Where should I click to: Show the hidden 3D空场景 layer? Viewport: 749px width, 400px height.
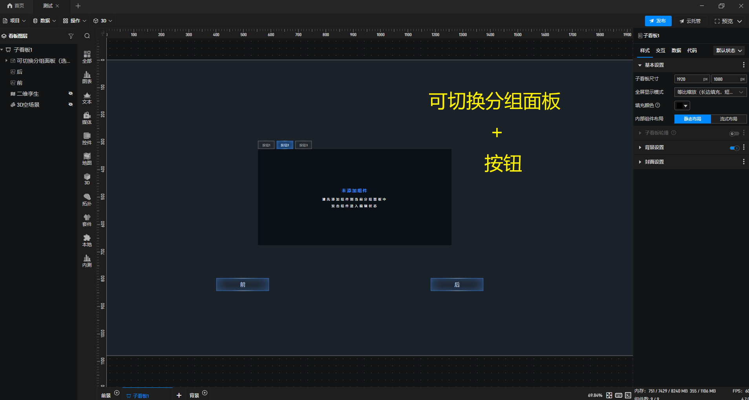click(x=71, y=104)
